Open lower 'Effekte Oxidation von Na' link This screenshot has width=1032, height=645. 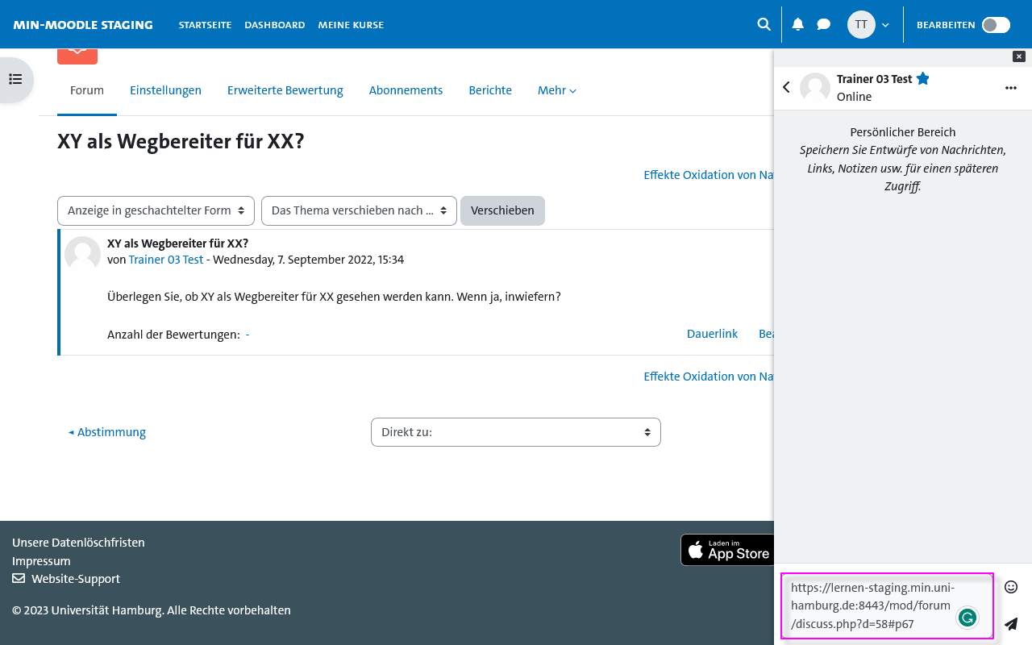pyautogui.click(x=709, y=377)
